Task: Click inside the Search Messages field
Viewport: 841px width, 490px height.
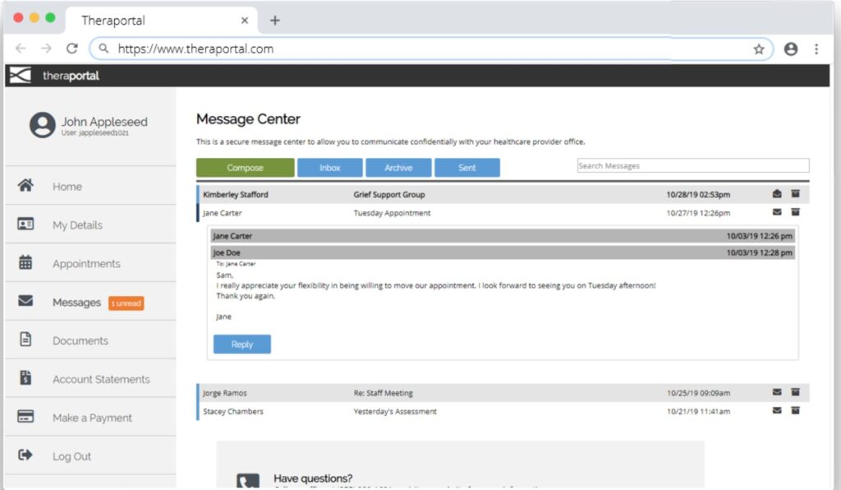Action: click(694, 165)
